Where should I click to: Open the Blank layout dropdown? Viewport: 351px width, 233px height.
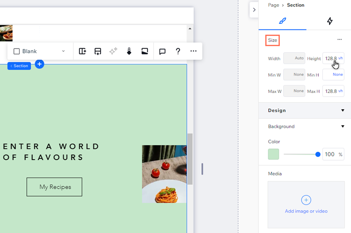click(x=40, y=51)
